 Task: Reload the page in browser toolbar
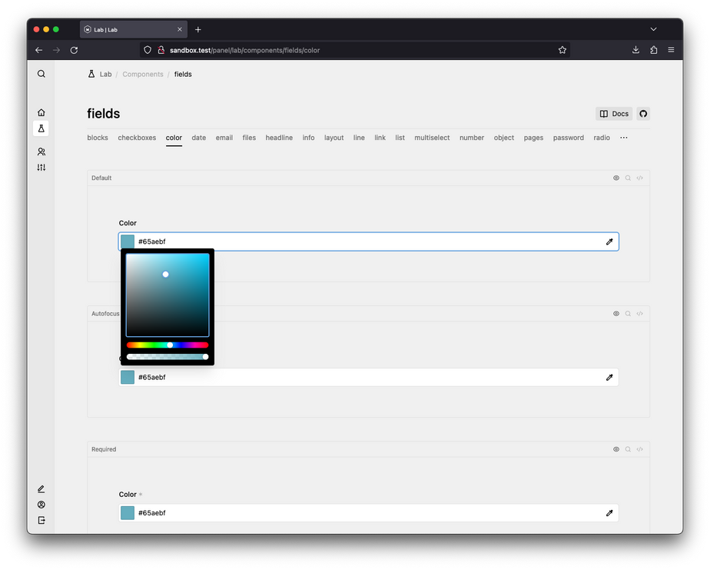pyautogui.click(x=74, y=50)
